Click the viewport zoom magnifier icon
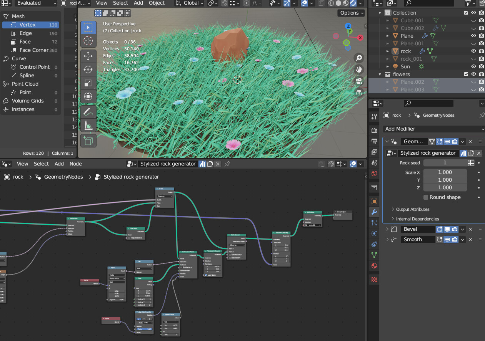This screenshot has width=485, height=341. pyautogui.click(x=358, y=58)
